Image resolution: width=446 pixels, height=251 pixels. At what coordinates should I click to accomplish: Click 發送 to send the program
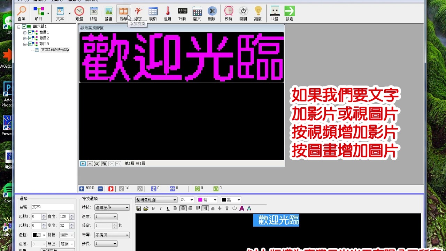tap(290, 14)
